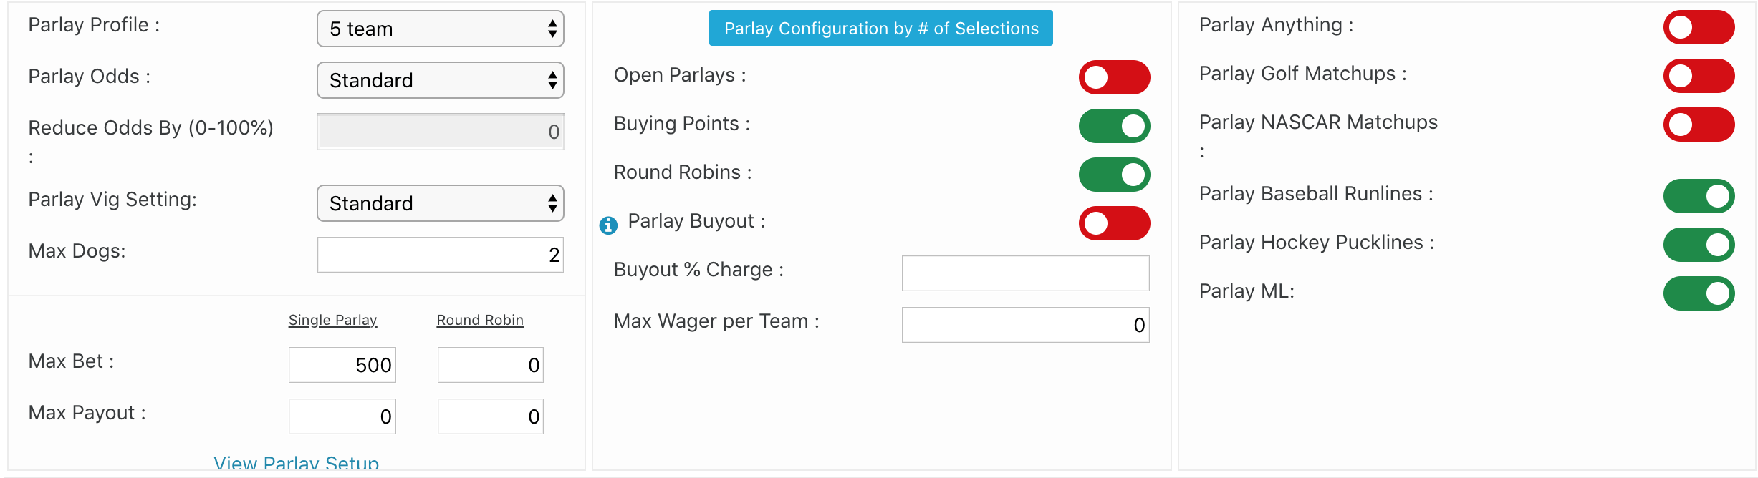The image size is (1758, 478).
Task: Click the Parlay Buyout info icon
Action: click(x=608, y=225)
